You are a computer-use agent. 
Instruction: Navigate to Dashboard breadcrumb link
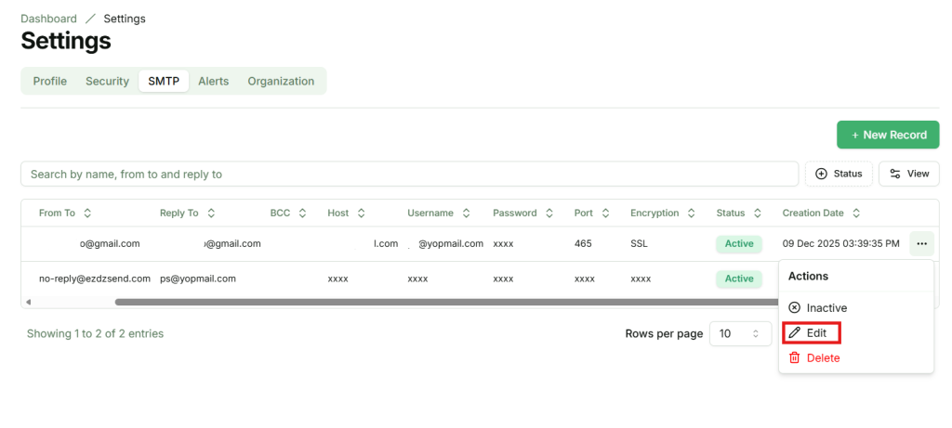(48, 19)
